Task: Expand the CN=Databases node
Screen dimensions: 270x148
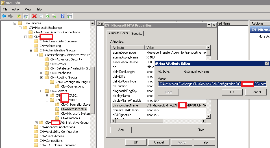Action: click(x=42, y=73)
